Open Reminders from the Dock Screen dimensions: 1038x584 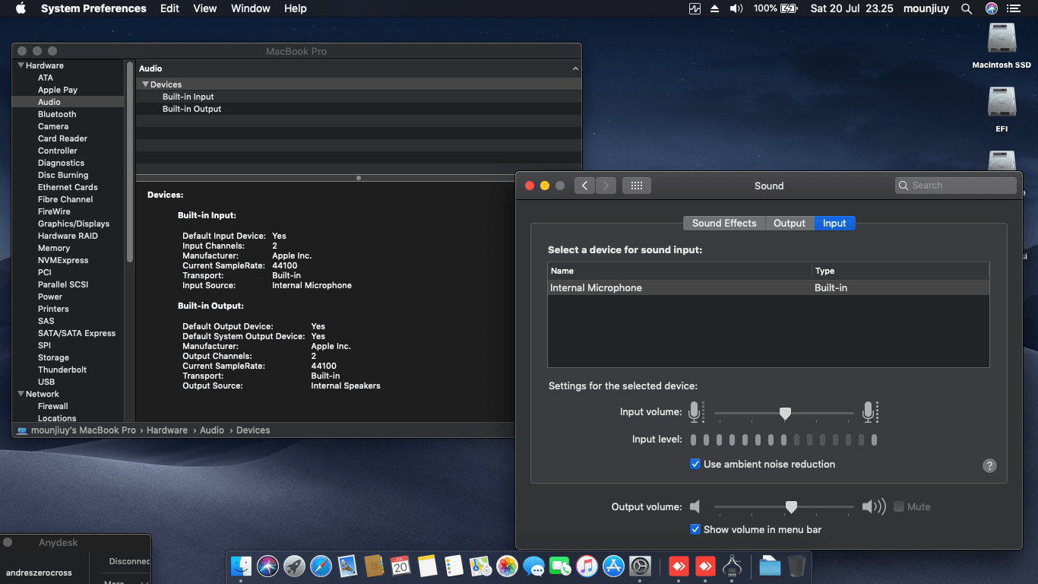(x=454, y=566)
